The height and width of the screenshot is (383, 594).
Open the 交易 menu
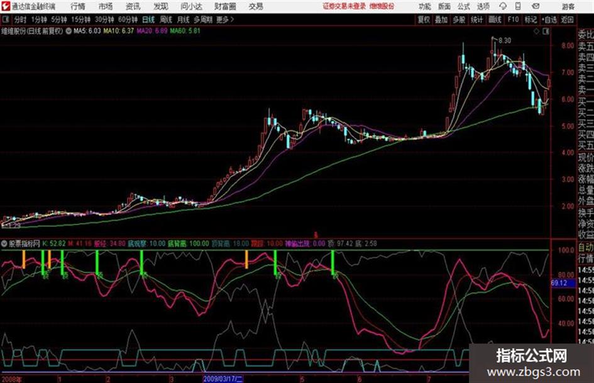pyautogui.click(x=256, y=6)
